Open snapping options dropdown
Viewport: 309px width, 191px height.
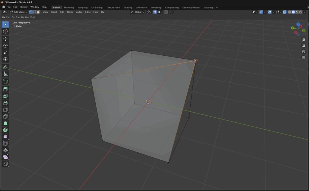160,12
